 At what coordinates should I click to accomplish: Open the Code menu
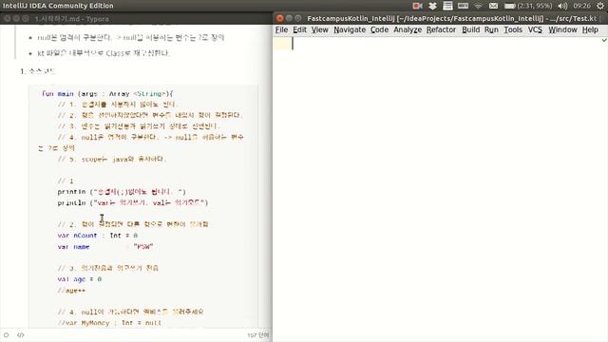point(379,29)
